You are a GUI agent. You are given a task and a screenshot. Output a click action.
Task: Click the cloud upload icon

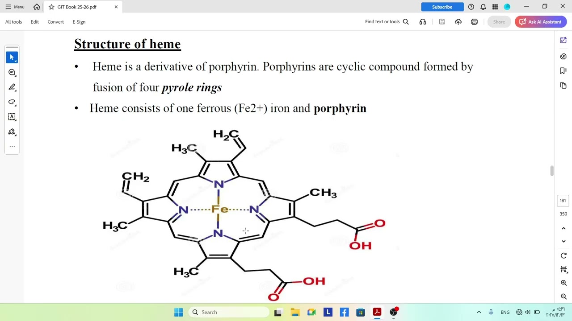pos(458,21)
